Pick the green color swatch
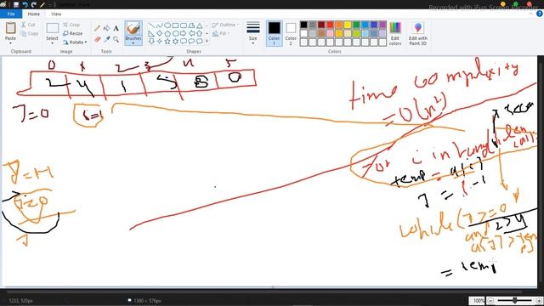This screenshot has width=544, height=306. [x=356, y=25]
